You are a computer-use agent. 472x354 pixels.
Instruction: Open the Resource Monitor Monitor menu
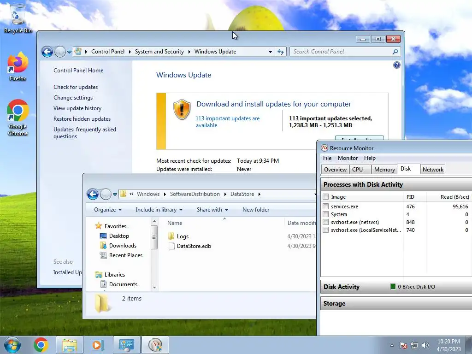tap(348, 158)
